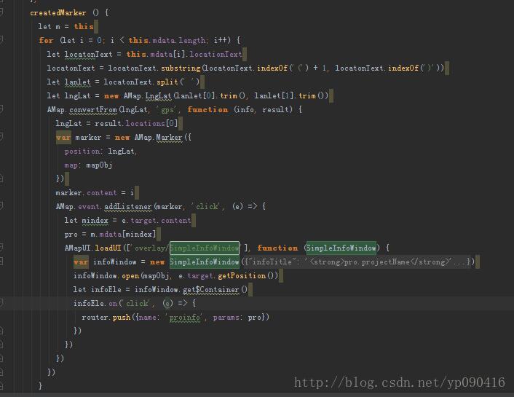Viewport: 514px width, 397px height.
Task: Collapse the var marker object fold marker
Action: [1, 137]
